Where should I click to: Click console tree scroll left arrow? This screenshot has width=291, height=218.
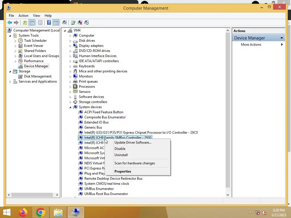click(x=9, y=195)
